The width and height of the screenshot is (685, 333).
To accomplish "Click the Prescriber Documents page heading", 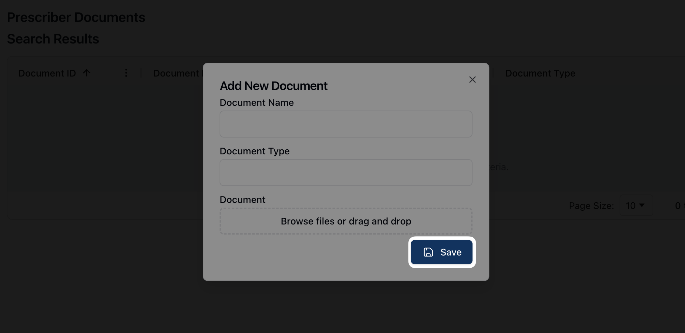I will click(76, 18).
